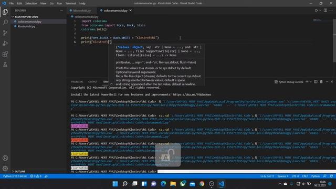Select Python language mode in status bar
336x189 pixels.
(316, 176)
